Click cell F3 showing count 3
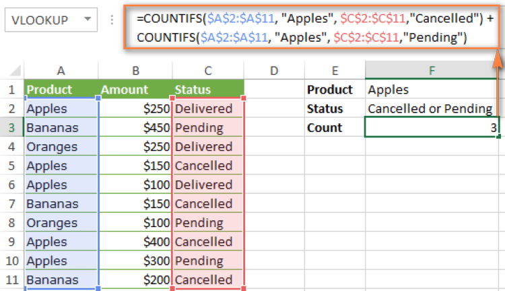 432,127
